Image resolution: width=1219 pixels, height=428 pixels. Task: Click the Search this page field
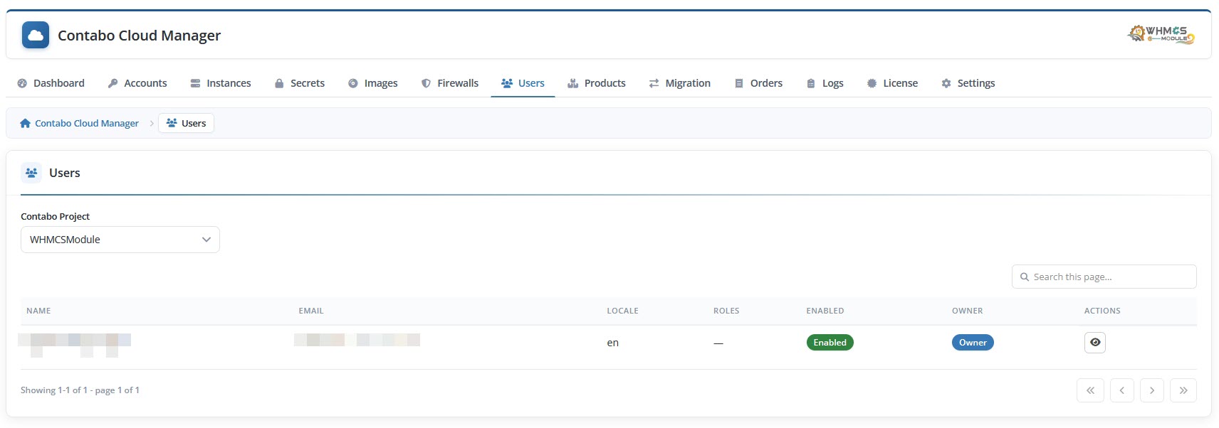[1104, 277]
